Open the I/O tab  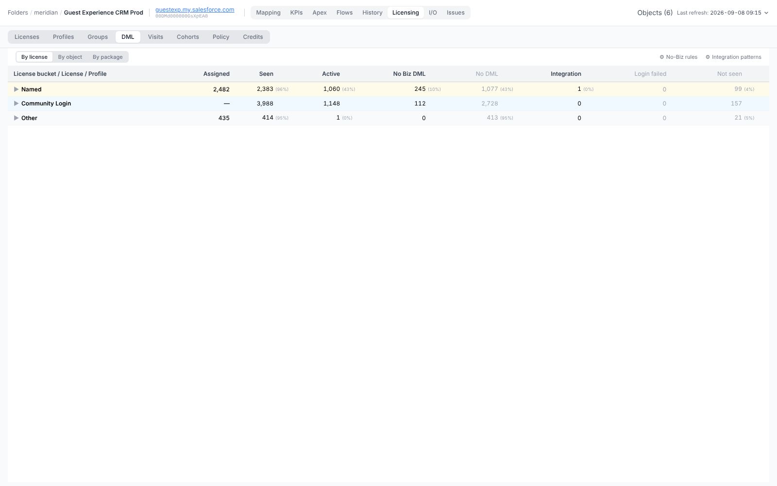tap(433, 13)
